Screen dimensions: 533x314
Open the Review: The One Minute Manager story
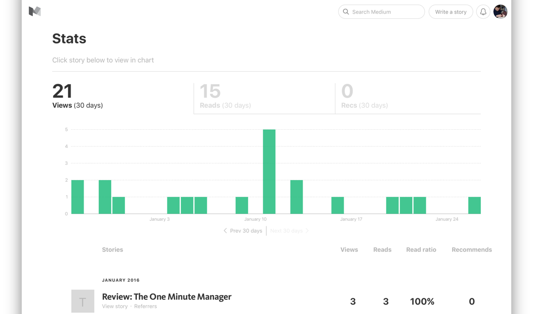tap(166, 297)
